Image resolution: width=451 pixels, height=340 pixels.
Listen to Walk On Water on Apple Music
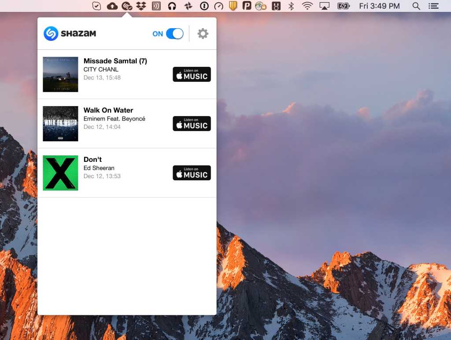(x=192, y=124)
